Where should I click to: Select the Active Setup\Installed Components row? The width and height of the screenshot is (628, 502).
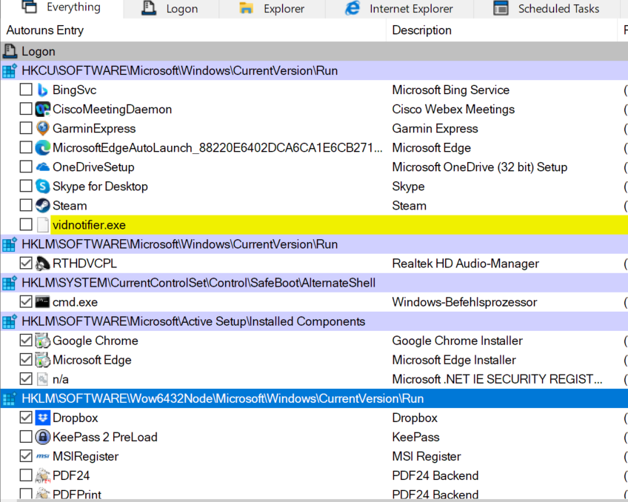point(315,321)
